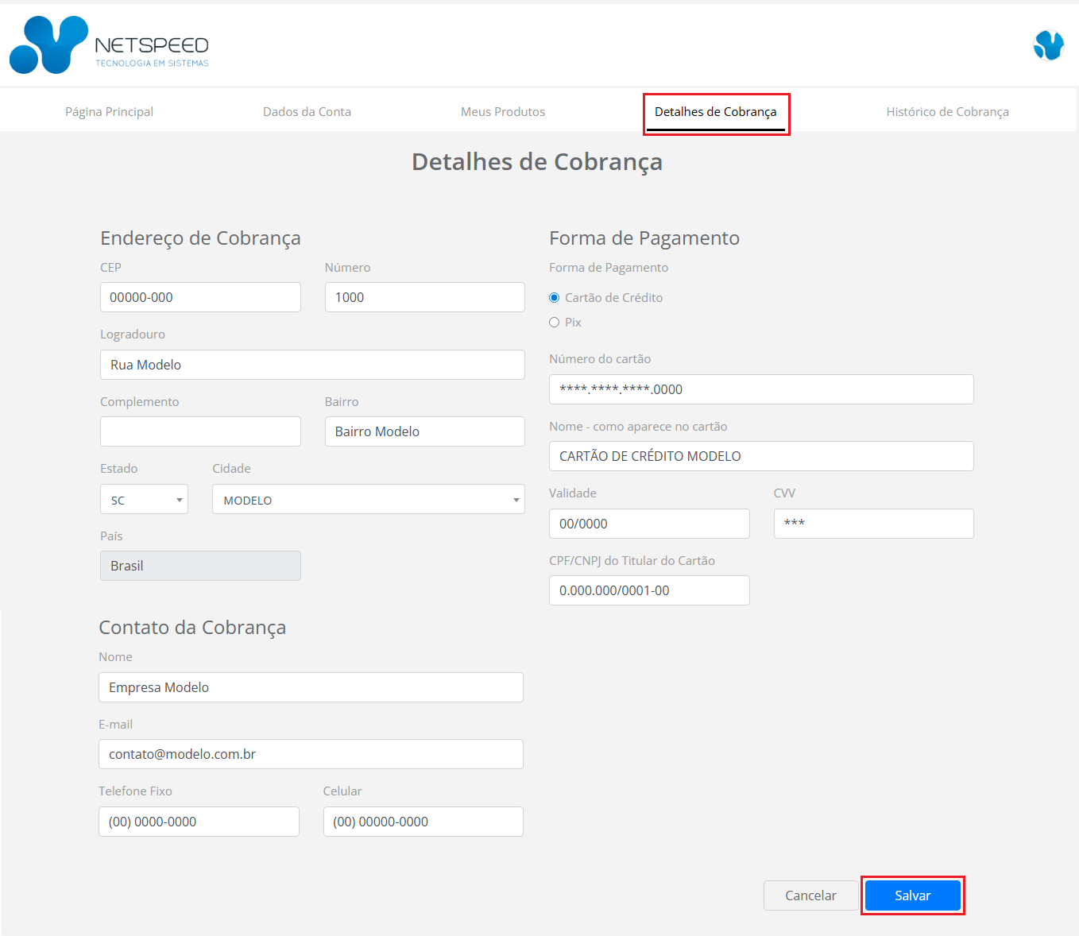Click the Cancelar button
This screenshot has height=936, width=1079.
tap(810, 895)
